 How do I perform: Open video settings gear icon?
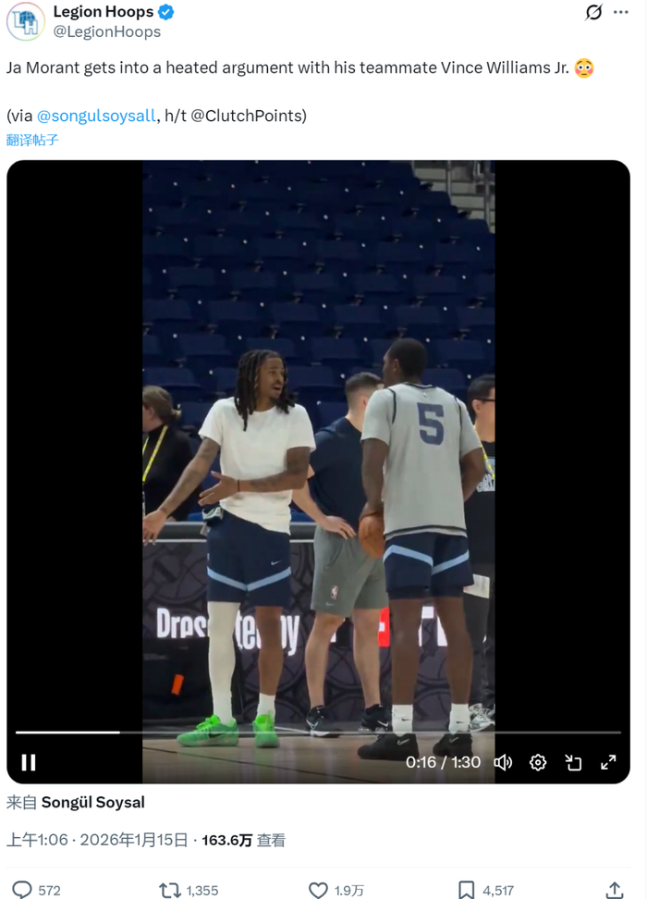(x=538, y=762)
